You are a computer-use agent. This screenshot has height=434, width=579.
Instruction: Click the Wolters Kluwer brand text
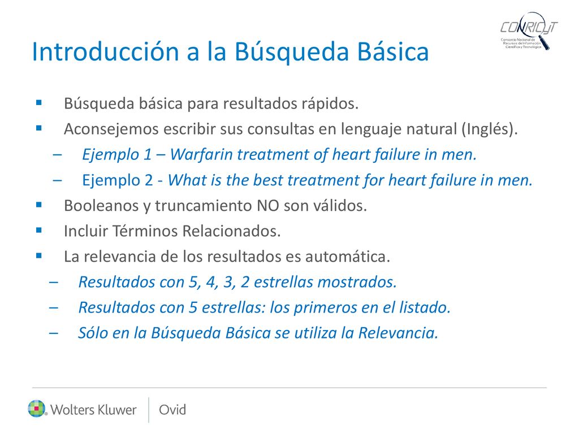pyautogui.click(x=93, y=410)
